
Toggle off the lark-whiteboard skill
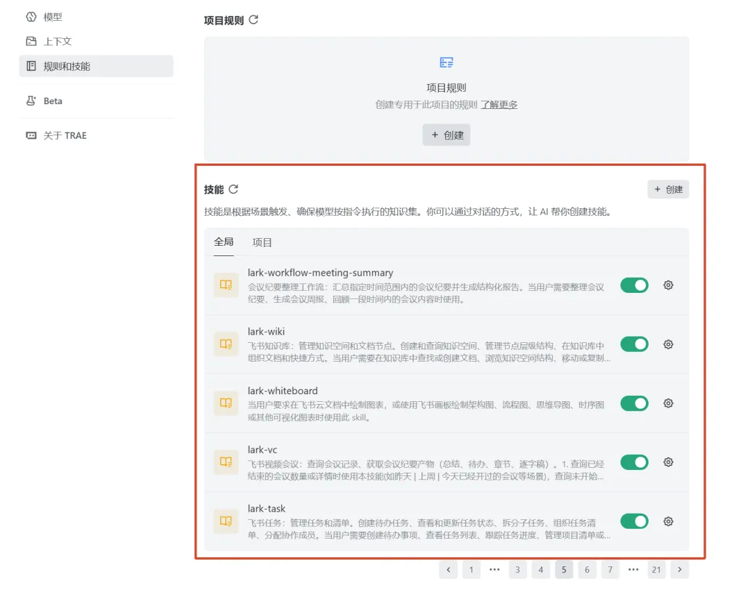pos(634,403)
